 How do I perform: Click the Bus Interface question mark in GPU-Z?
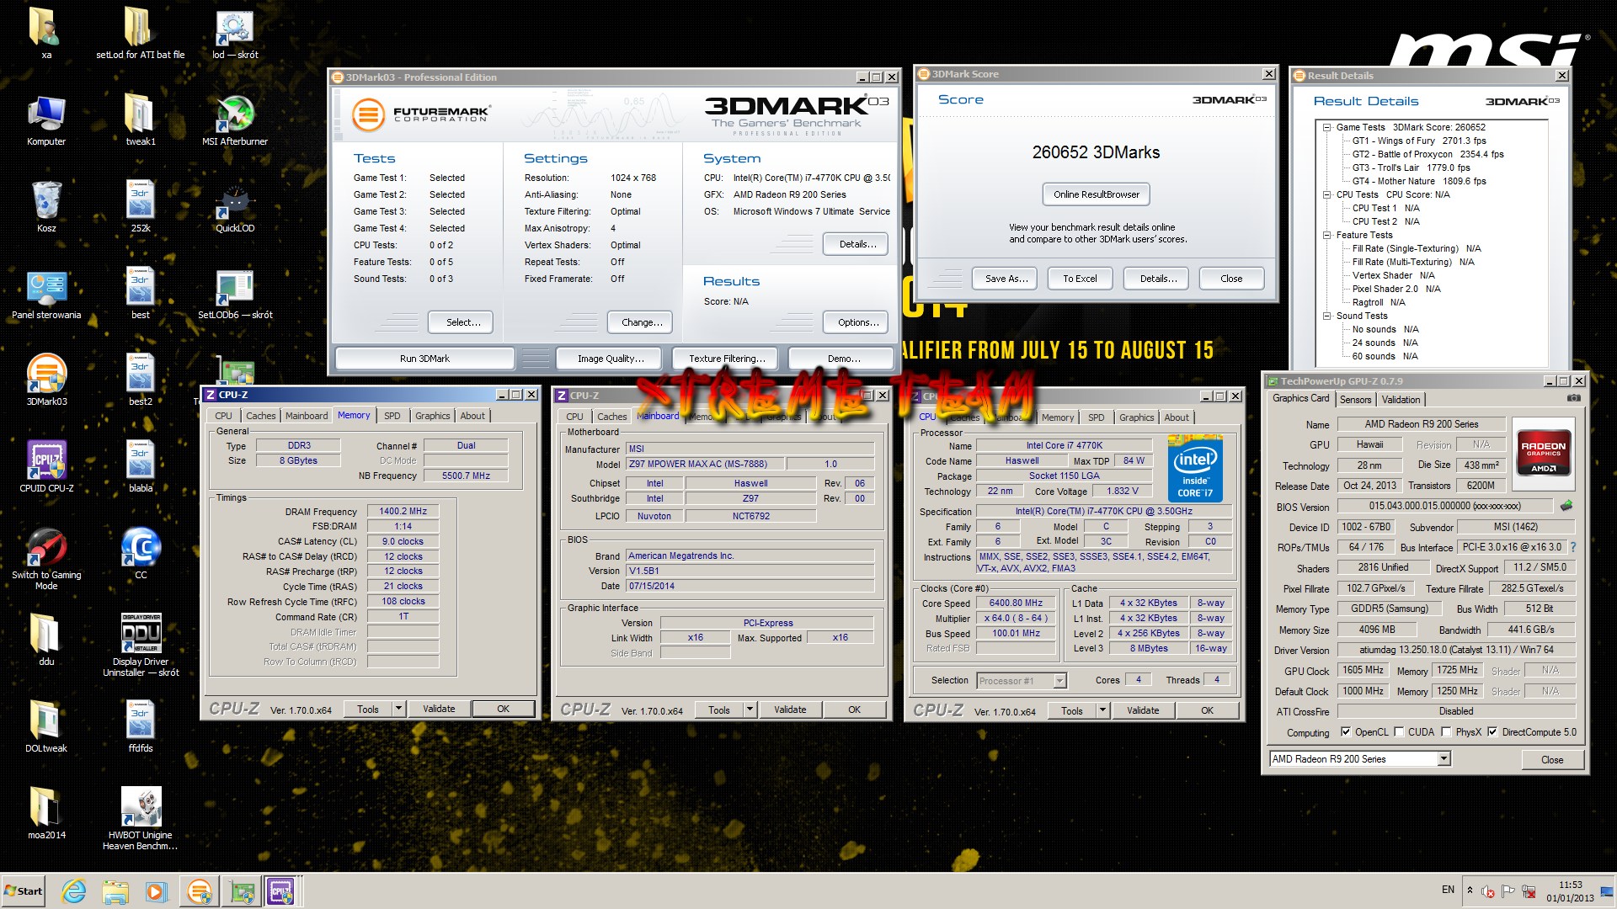[1572, 547]
